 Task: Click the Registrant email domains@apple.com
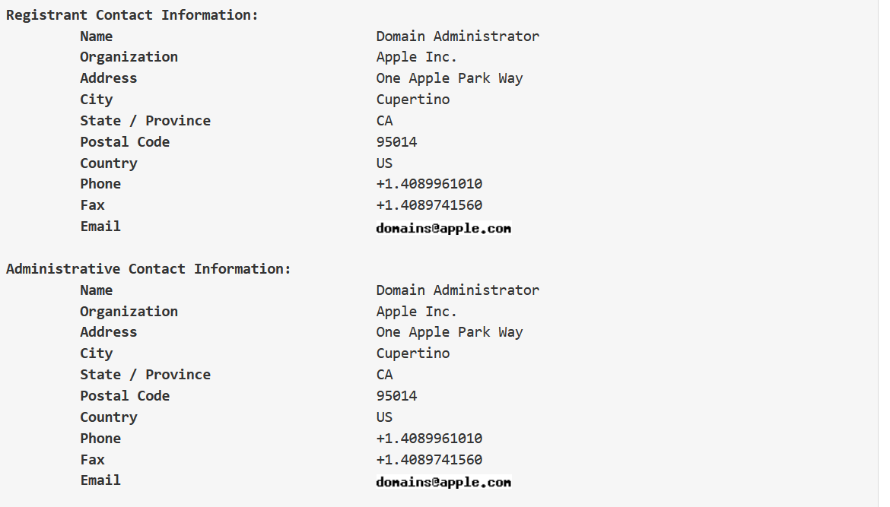coord(443,229)
